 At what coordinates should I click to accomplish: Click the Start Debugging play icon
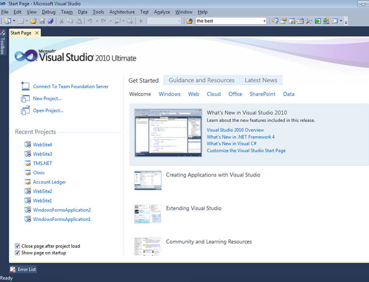(x=141, y=21)
